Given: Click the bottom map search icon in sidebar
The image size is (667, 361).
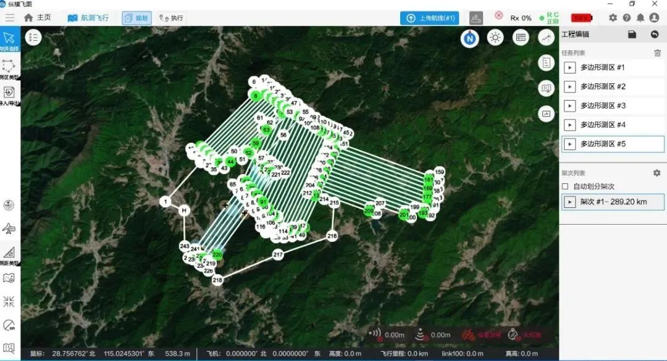Looking at the screenshot, I should (x=9, y=348).
